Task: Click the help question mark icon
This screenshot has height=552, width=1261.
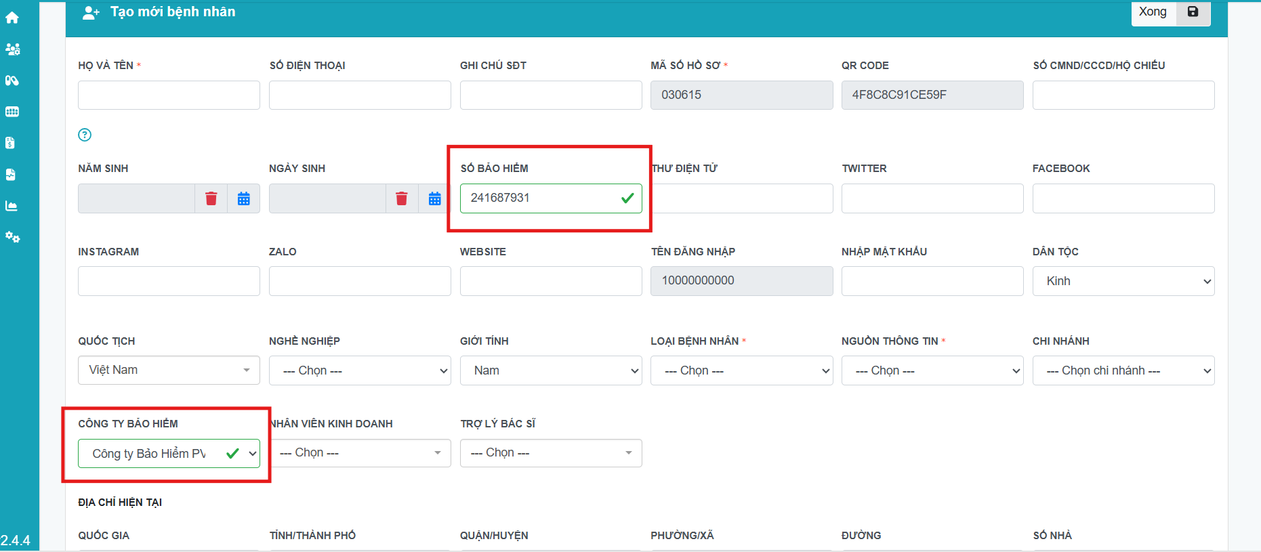Action: [x=85, y=135]
